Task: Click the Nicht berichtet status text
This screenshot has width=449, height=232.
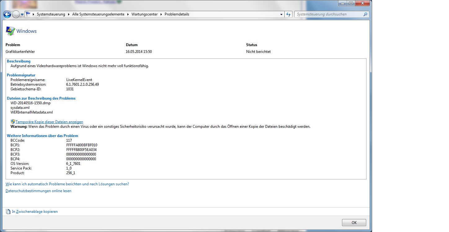Action: click(258, 52)
